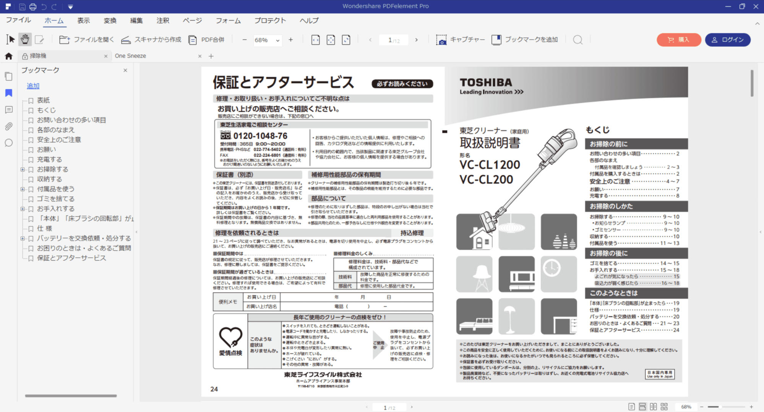Go to previous page arrow in toolbar
The width and height of the screenshot is (764, 412).
click(x=370, y=40)
